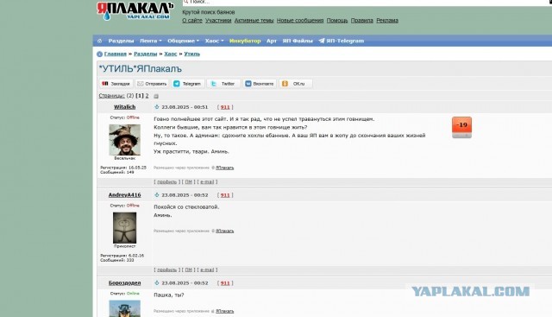
Task: Click the 'Крутой поиск баянов' text
Action: pyautogui.click(x=209, y=12)
